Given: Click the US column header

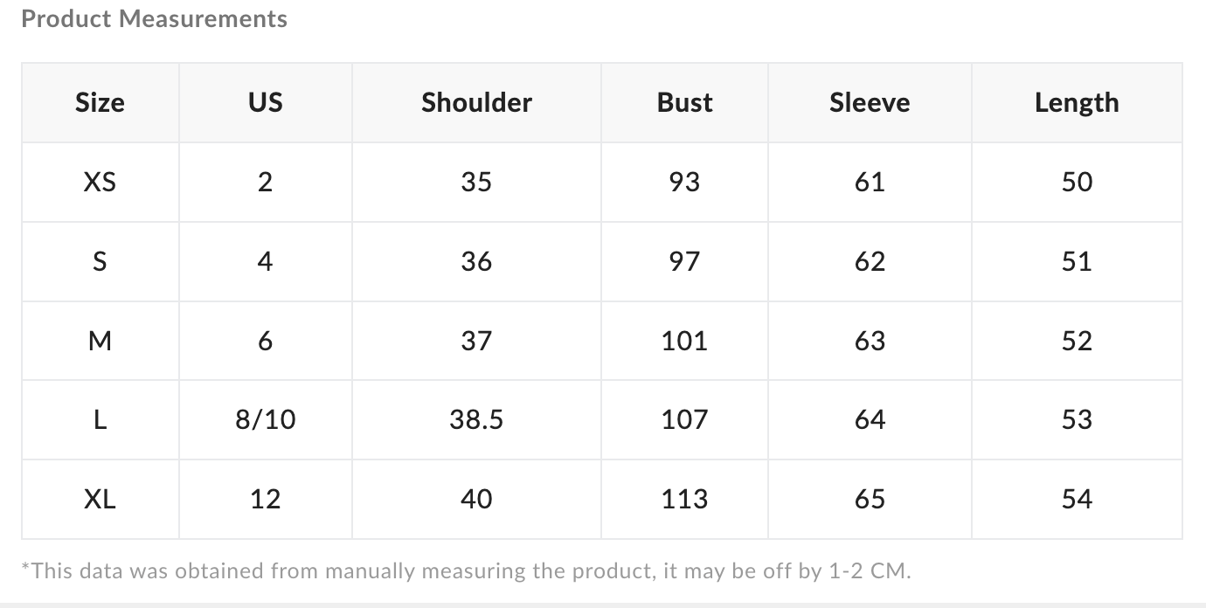Looking at the screenshot, I should [x=265, y=103].
